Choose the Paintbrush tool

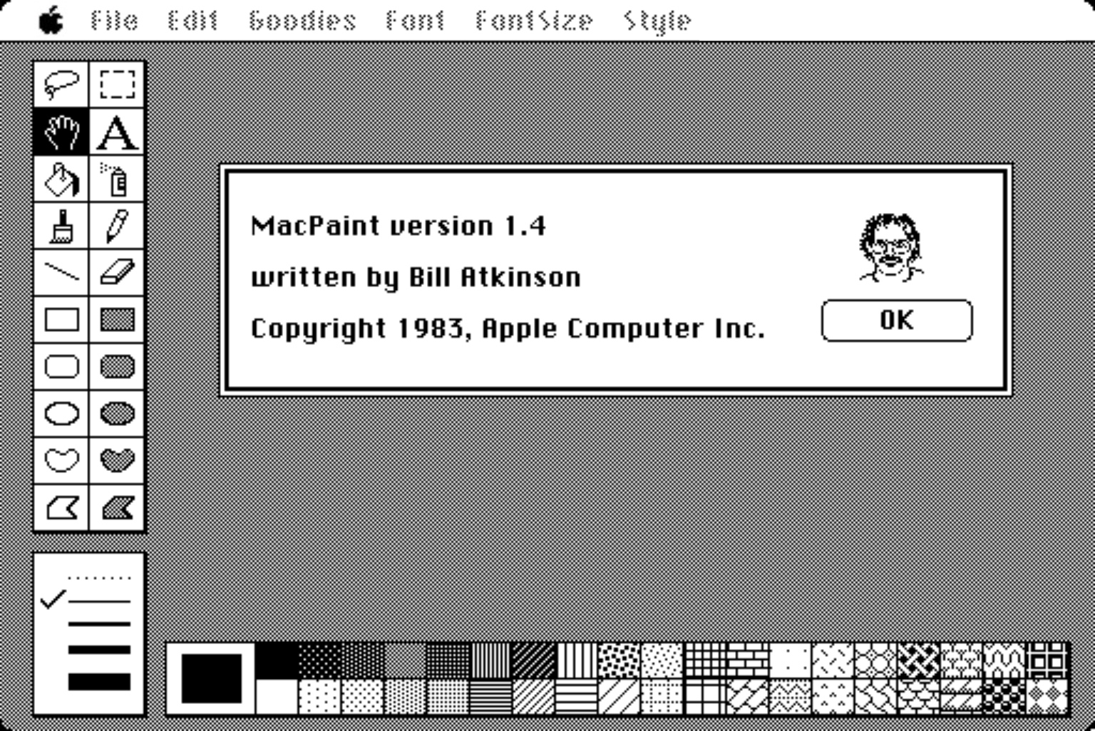click(61, 226)
